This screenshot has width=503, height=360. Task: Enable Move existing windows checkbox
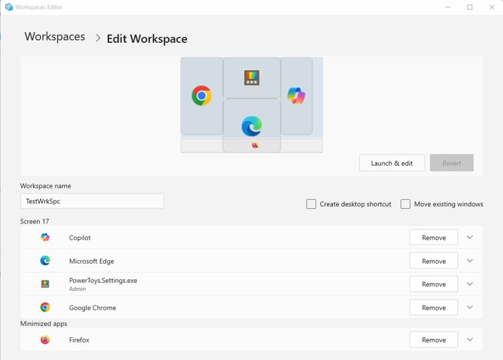click(x=406, y=204)
